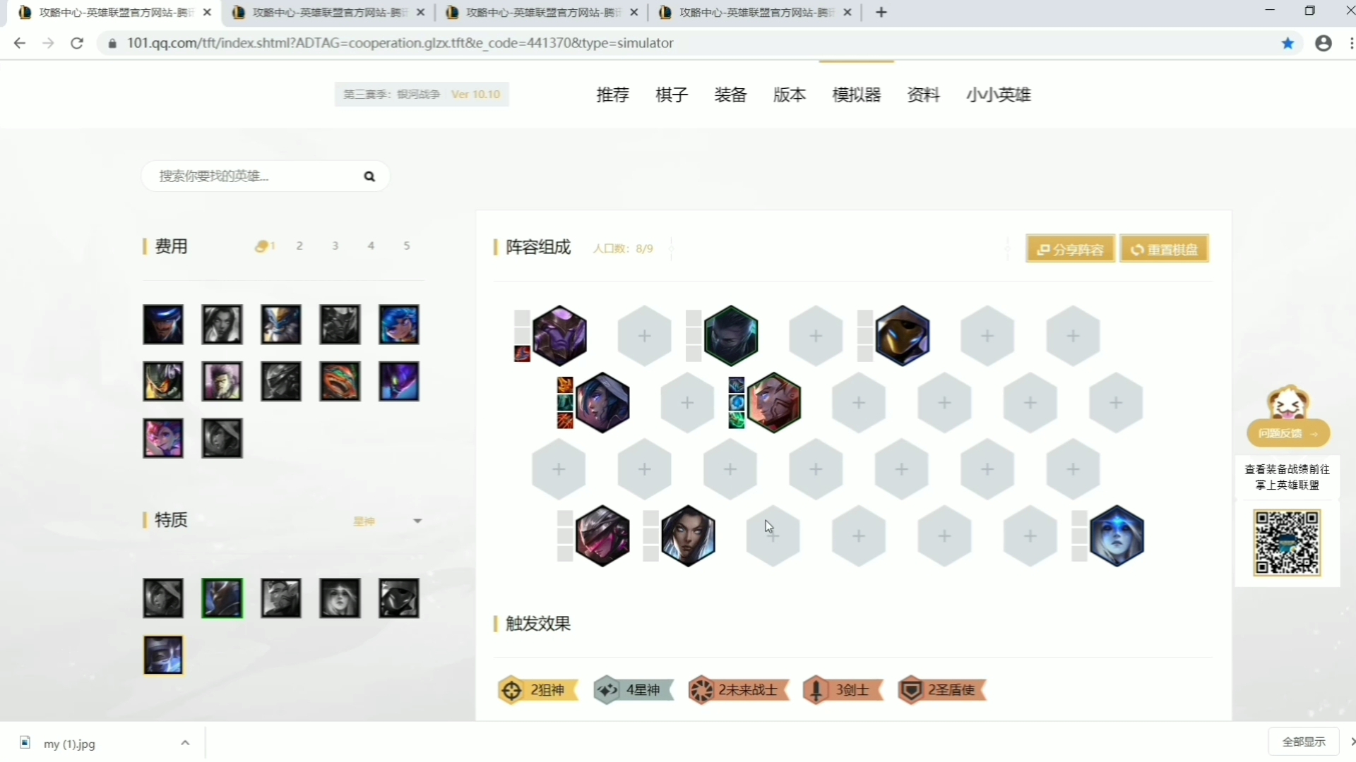Screen dimensions: 1356x762
Task: Select red-faced Xin Zhao hex on board
Action: pos(774,403)
